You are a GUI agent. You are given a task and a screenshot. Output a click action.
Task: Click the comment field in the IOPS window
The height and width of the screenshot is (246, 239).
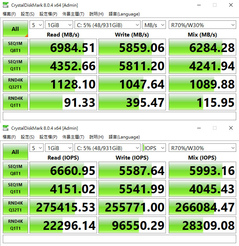pyautogui.click(x=119, y=239)
